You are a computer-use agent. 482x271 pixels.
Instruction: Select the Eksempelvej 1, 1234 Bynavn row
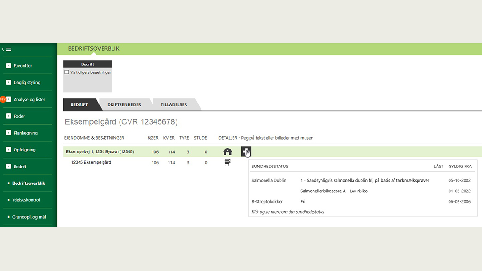tap(100, 152)
